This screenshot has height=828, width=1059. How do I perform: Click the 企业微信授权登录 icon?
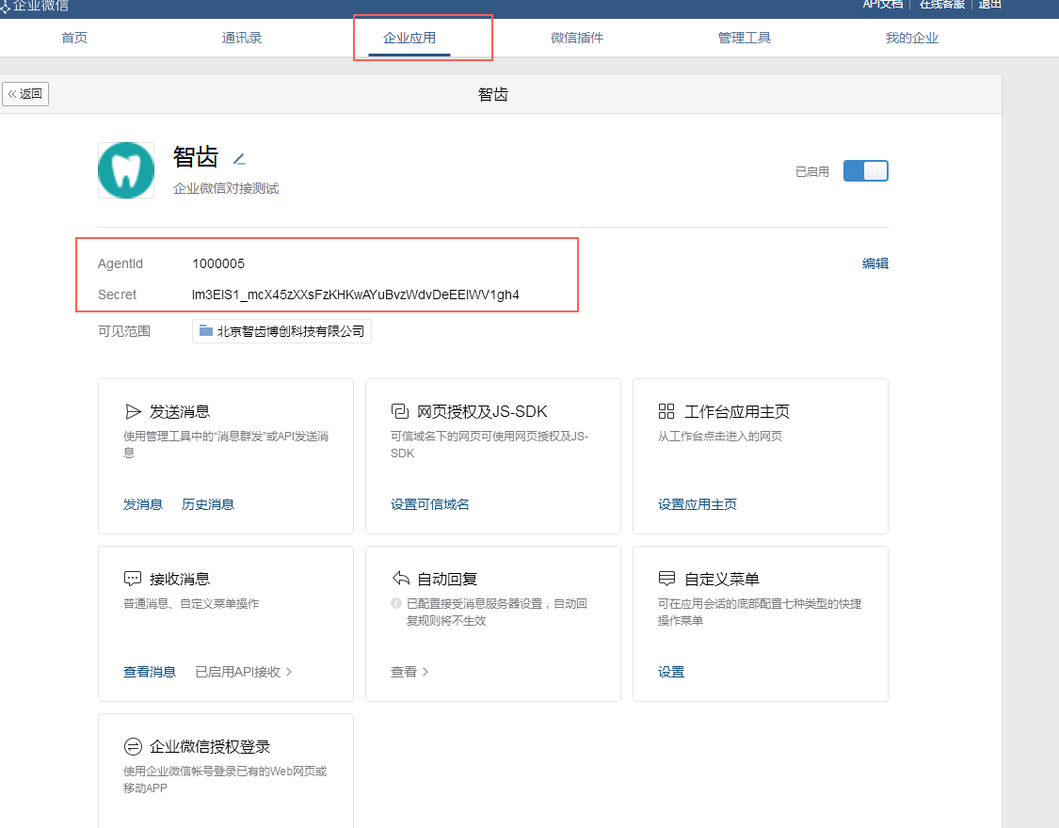(x=133, y=746)
